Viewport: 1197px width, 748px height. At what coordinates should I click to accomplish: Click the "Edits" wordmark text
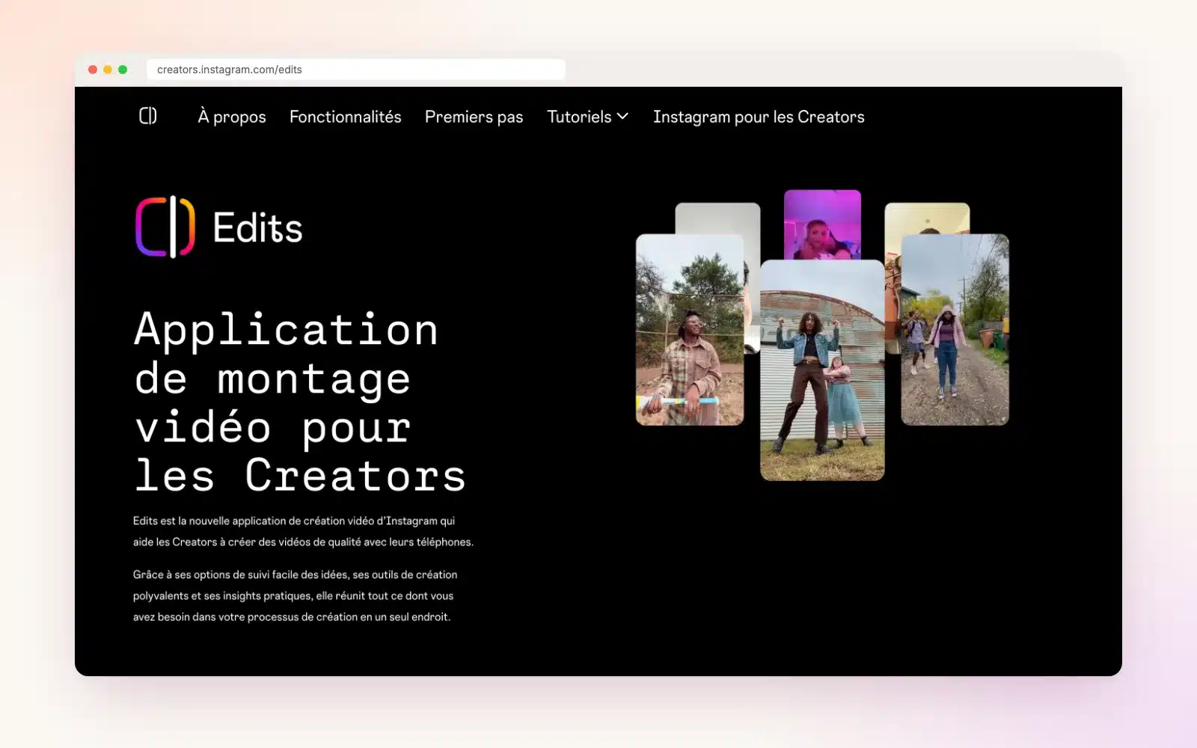[x=257, y=227]
